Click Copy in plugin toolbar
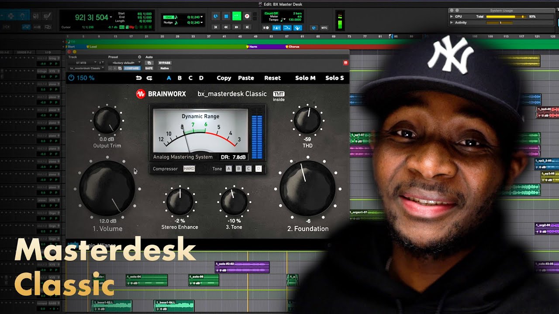This screenshot has width=559, height=314. tap(224, 78)
